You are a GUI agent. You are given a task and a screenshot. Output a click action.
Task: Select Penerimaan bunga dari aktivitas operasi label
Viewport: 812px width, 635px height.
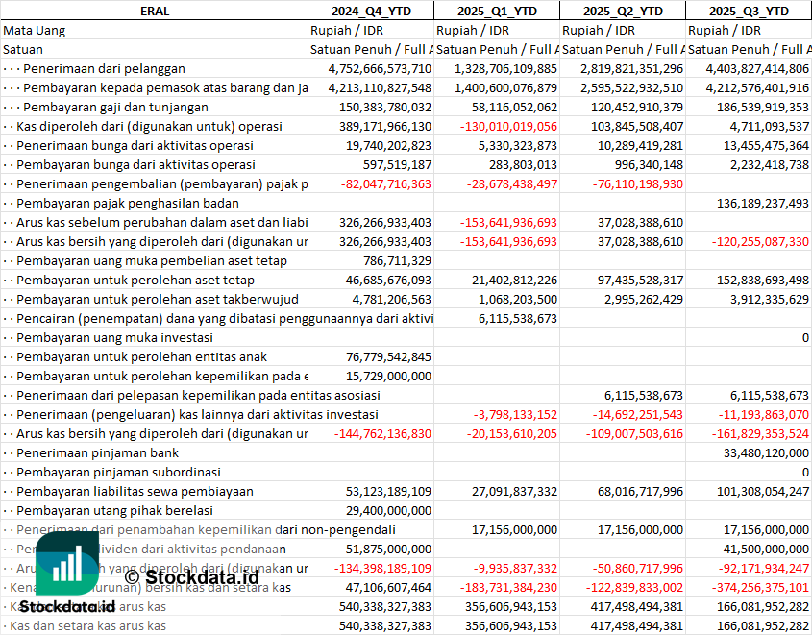135,145
